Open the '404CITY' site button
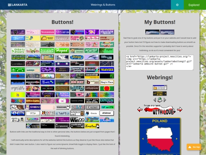 click(18, 113)
